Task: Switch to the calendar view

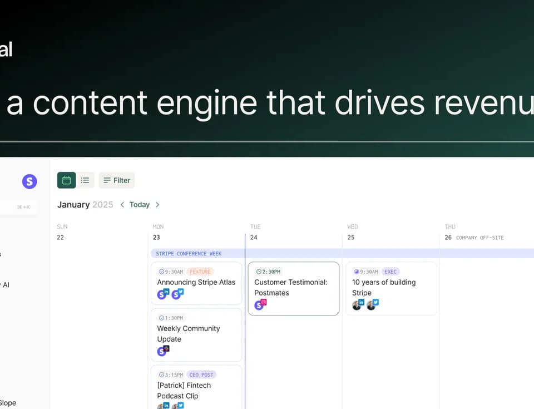Action: tap(66, 180)
